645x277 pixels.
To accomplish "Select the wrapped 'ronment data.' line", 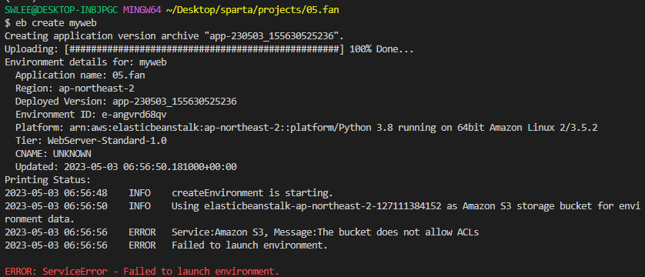I will coord(39,219).
